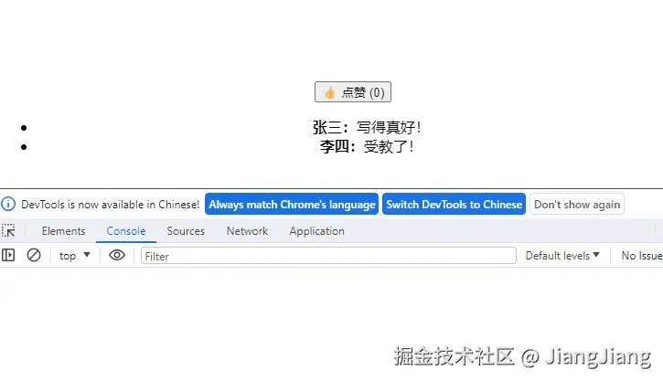Click Always match Chrome's language button
The image size is (663, 381).
[292, 204]
